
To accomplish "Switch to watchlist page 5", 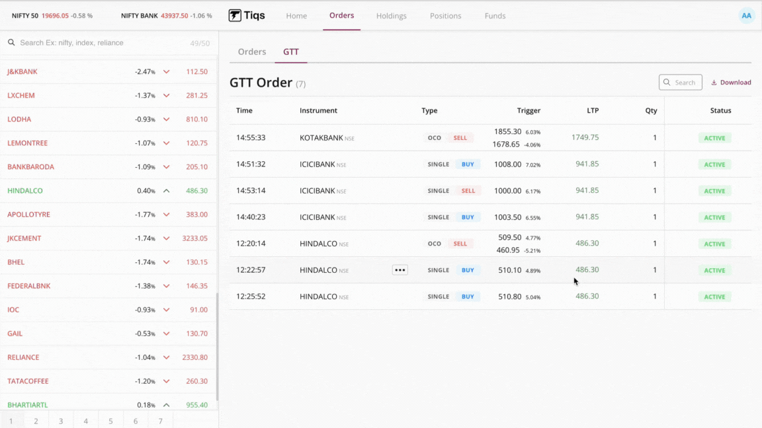I will 111,421.
